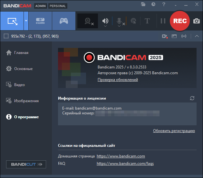Click the Bandicut button
203x178 pixels.
click(x=26, y=164)
